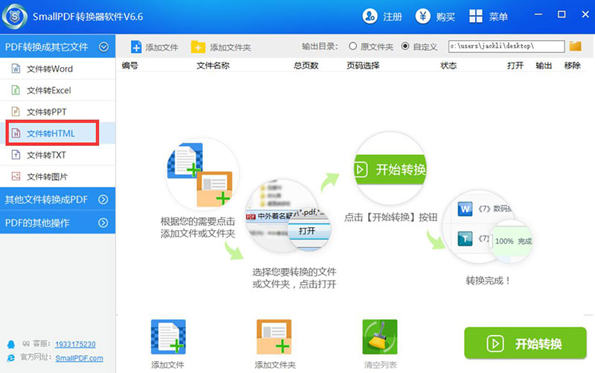
Task: Expand the 其他文件转换成PDF section
Action: (103, 200)
